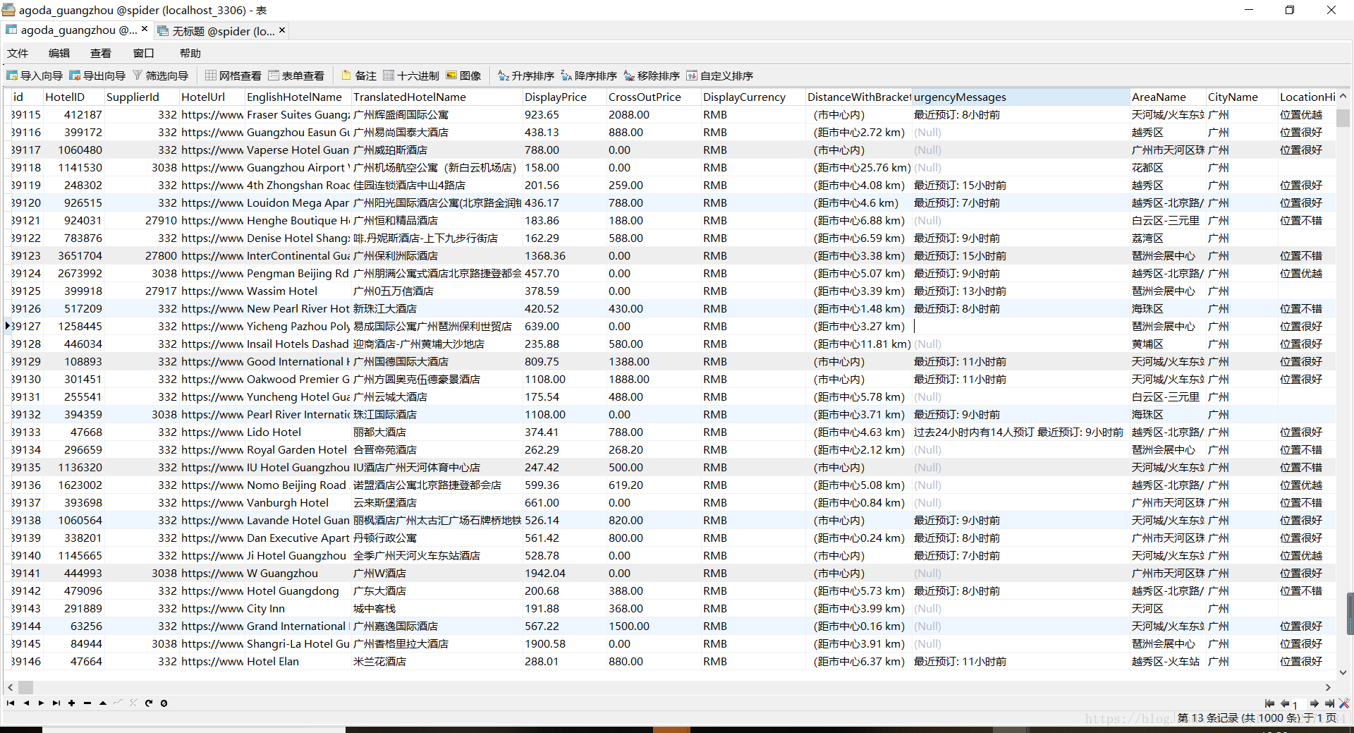Switch to 网格查看 grid view
The width and height of the screenshot is (1354, 733).
233,75
